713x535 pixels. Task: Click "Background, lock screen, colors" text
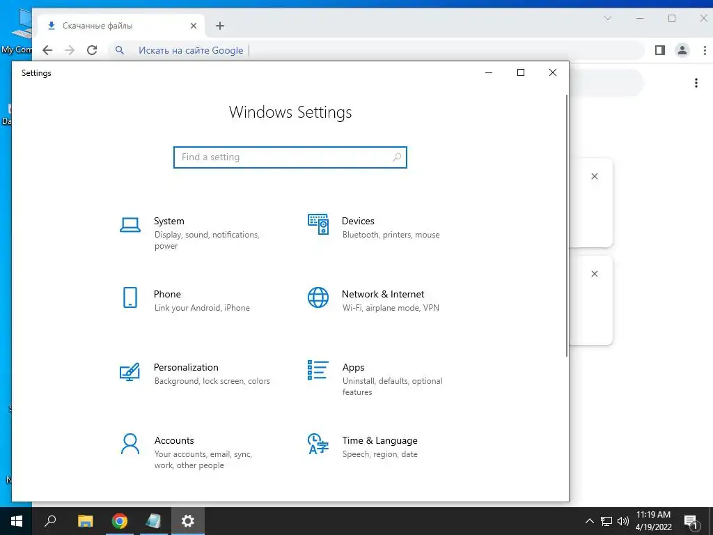tap(212, 381)
